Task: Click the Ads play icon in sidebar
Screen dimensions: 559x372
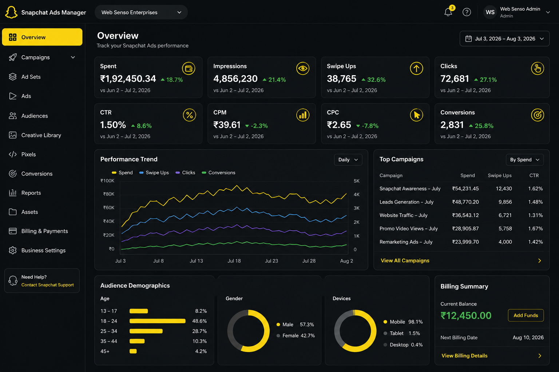Action: click(x=13, y=96)
